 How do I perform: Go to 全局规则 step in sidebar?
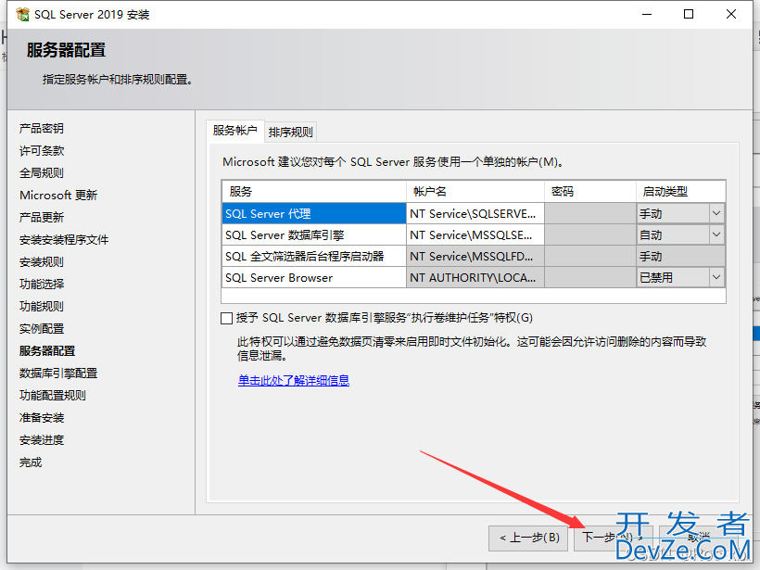pyautogui.click(x=42, y=173)
